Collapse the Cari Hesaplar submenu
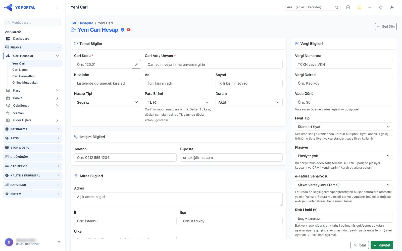Viewport: 402px width, 251px height. tap(33, 56)
